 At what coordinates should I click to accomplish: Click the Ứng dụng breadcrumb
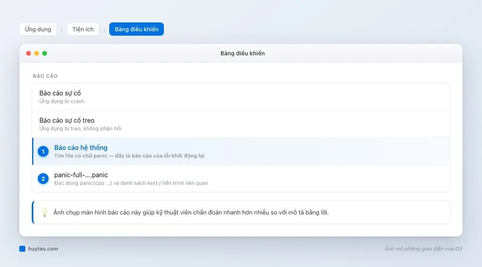[38, 29]
